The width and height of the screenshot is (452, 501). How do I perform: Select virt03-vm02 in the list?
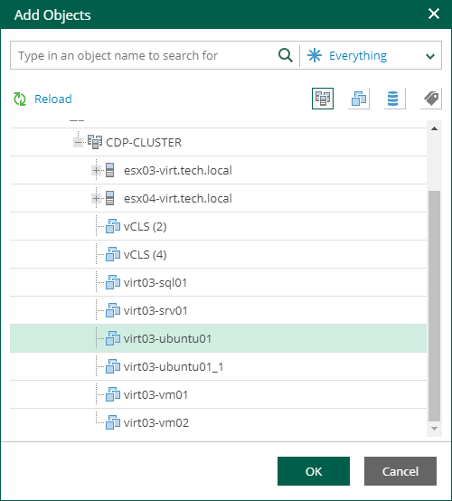[x=218, y=422]
